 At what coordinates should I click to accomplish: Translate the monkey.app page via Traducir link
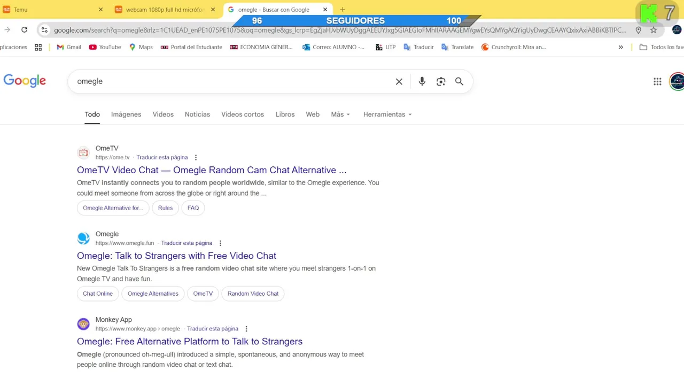pyautogui.click(x=213, y=329)
